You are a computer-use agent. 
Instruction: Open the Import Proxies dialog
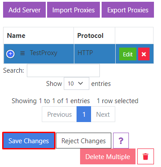coord(73,10)
